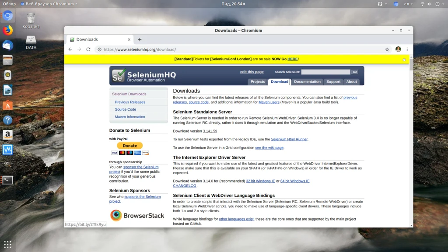Open the system power menu
This screenshot has width=448, height=252.
(x=439, y=3)
